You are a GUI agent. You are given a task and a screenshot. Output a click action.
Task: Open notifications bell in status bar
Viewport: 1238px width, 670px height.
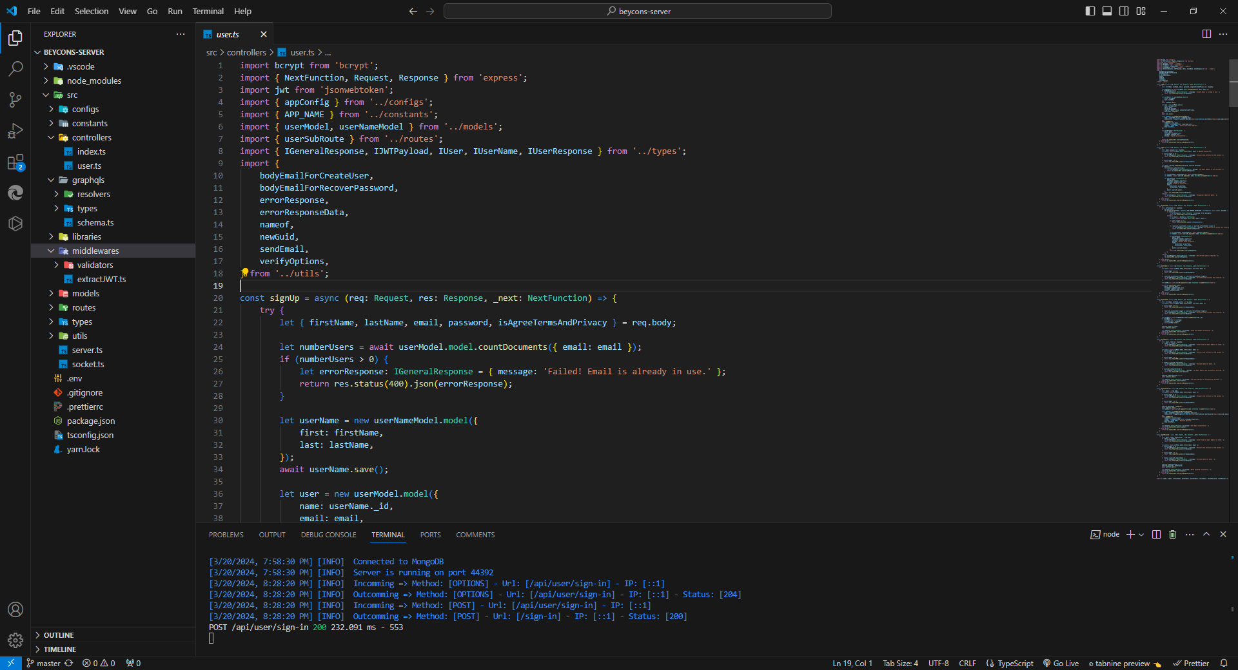pyautogui.click(x=1224, y=663)
